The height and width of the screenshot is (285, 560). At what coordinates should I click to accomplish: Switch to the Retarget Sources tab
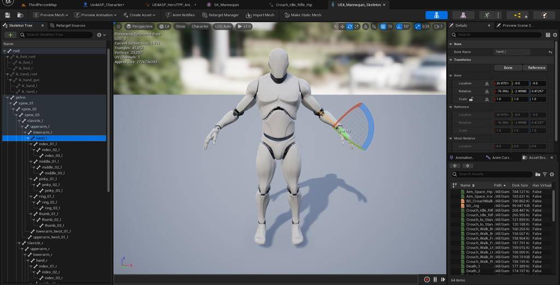pos(68,26)
